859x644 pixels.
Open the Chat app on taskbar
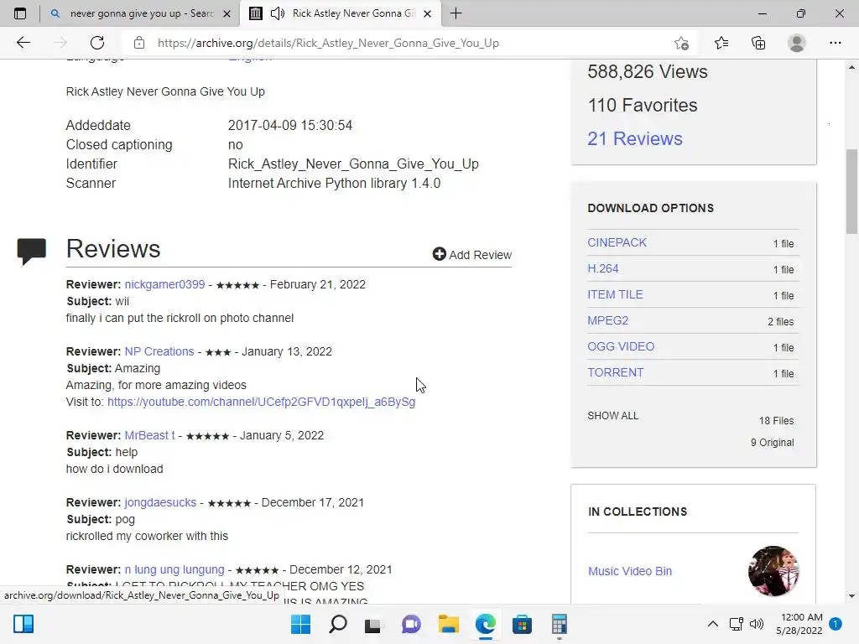411,624
